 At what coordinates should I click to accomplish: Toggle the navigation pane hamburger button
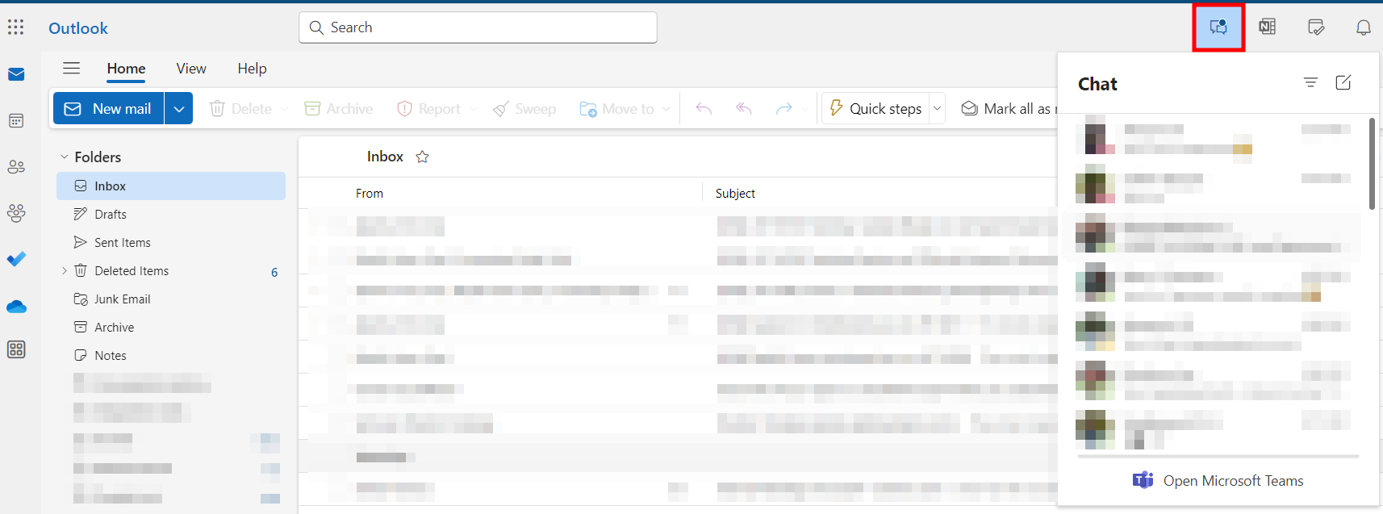[x=72, y=69]
